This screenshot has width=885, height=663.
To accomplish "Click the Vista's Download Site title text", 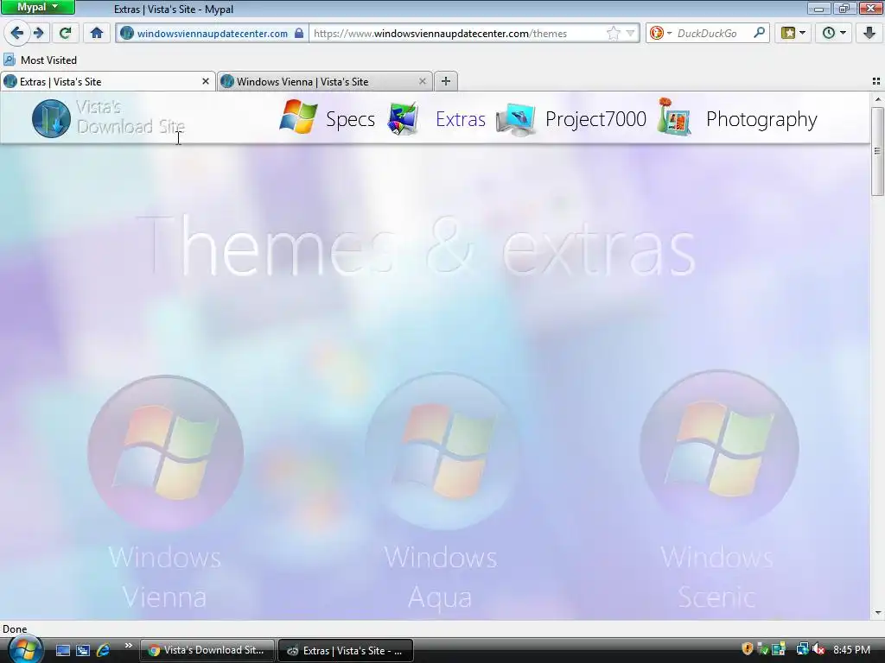I will click(x=131, y=117).
